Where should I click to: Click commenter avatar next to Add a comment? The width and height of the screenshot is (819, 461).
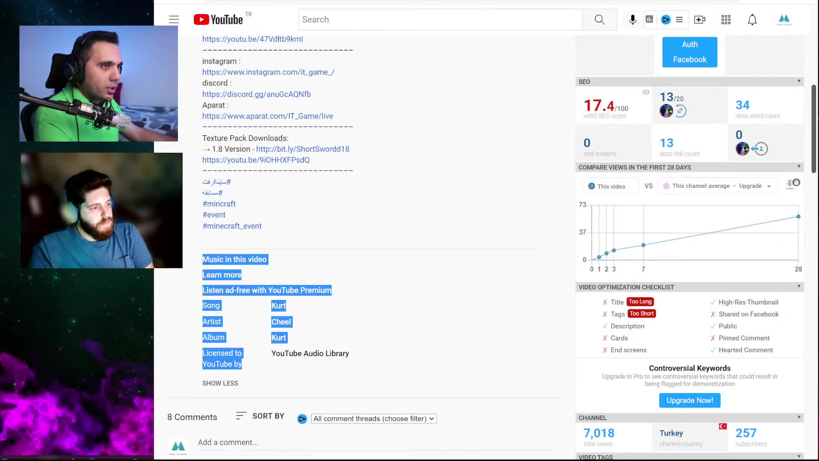click(x=178, y=447)
